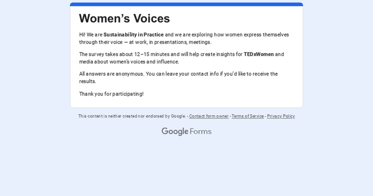Screen dimensions: 373x196
Task: Click the blue accent bar atop the form
Action: click(186, 4)
